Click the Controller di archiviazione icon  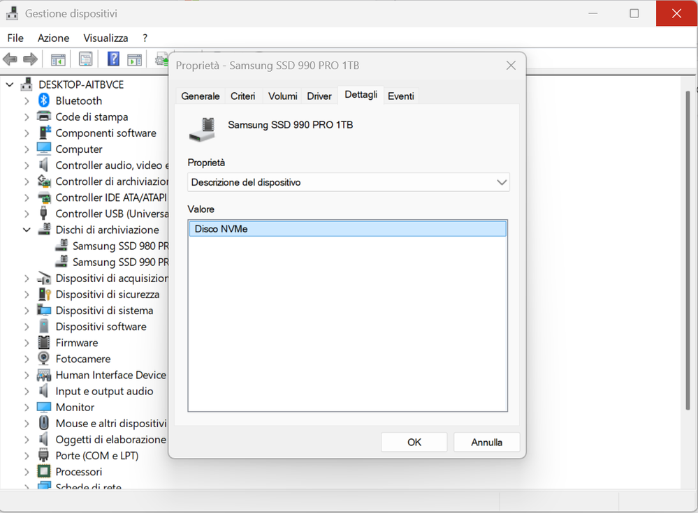(x=43, y=181)
